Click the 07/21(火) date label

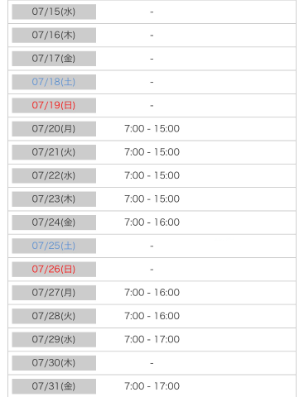[x=54, y=152]
